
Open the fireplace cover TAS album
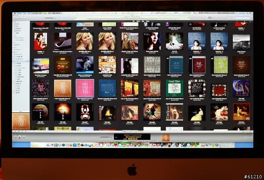(x=107, y=113)
